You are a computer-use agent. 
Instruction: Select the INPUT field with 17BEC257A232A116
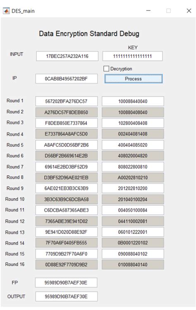pos(67,56)
